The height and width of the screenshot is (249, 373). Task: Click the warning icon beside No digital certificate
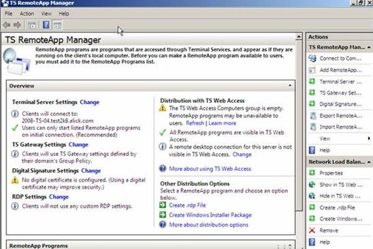pyautogui.click(x=15, y=180)
